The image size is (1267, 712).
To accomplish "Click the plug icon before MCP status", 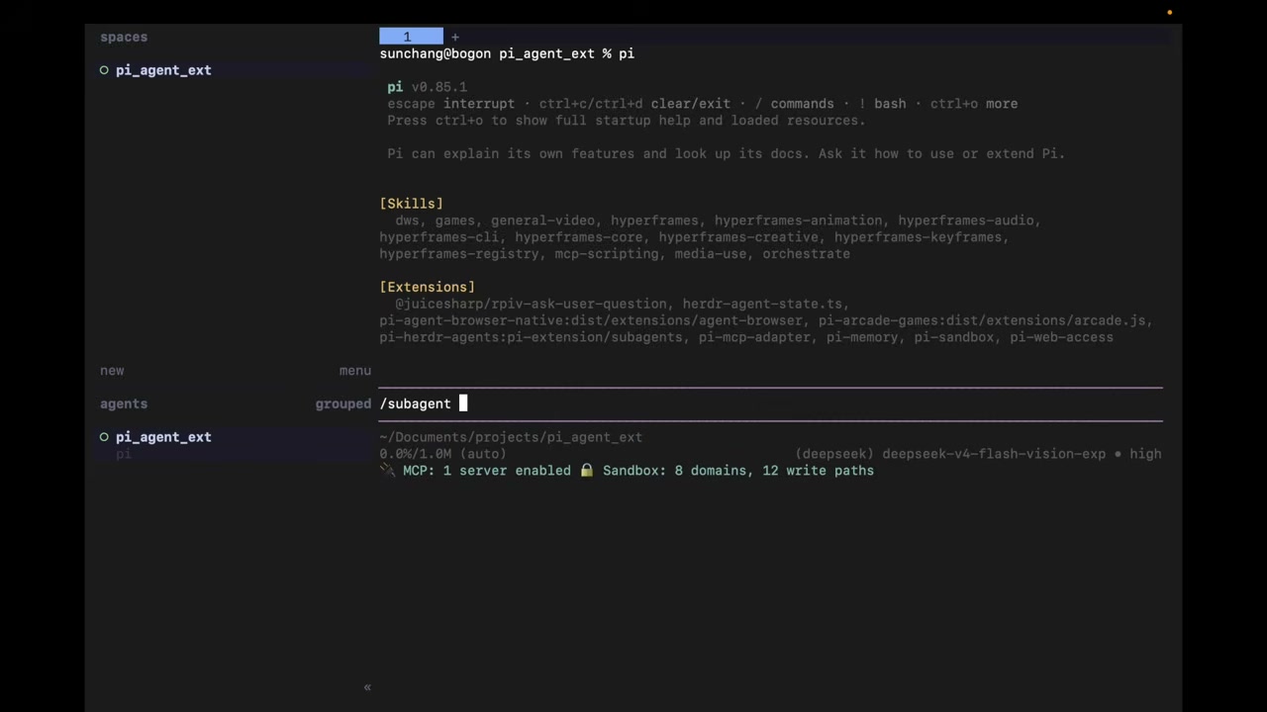I will [x=387, y=471].
